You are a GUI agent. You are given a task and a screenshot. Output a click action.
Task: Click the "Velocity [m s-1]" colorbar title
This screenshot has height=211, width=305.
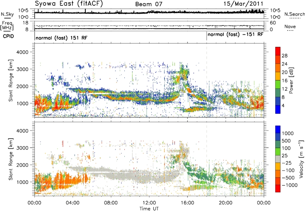[301, 159]
